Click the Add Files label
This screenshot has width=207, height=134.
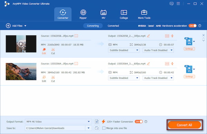click(x=17, y=26)
